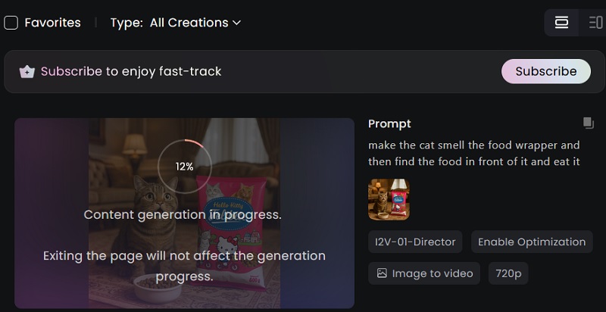Open the cat reference image thumbnail

pyautogui.click(x=389, y=199)
